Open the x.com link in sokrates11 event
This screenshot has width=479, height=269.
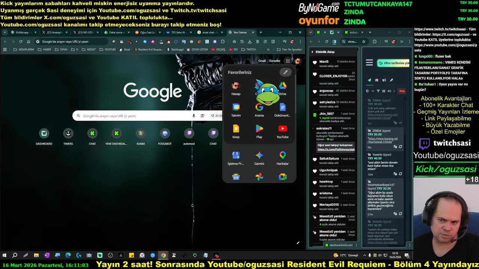(x=336, y=149)
